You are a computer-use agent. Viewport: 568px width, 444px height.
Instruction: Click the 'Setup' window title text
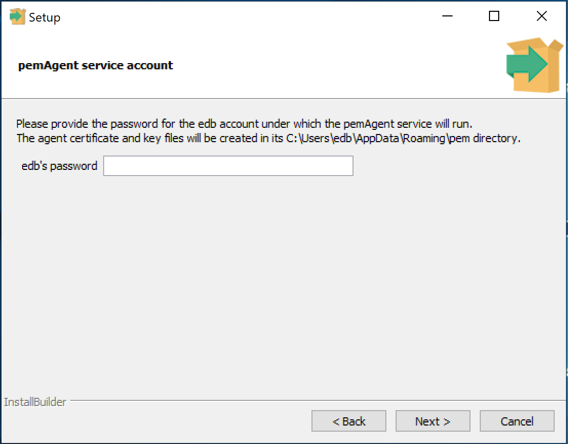[x=45, y=17]
